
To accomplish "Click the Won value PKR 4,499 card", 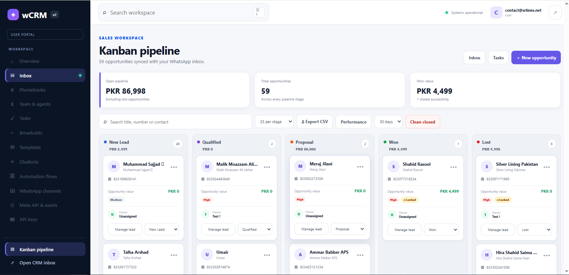I will point(485,90).
